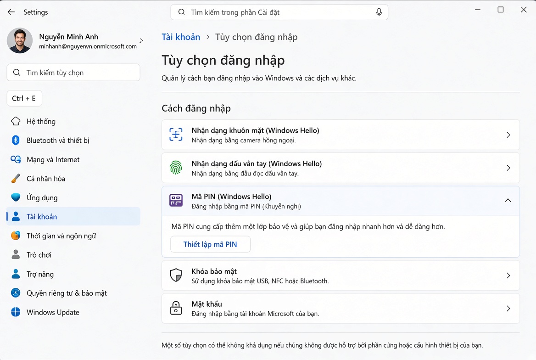Expand Mật khẩu chevron
This screenshot has height=360, width=536.
tap(508, 308)
